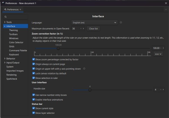The width and height of the screenshot is (169, 118).
Task: Expand the Behavior tree section
Action: (x=5, y=59)
